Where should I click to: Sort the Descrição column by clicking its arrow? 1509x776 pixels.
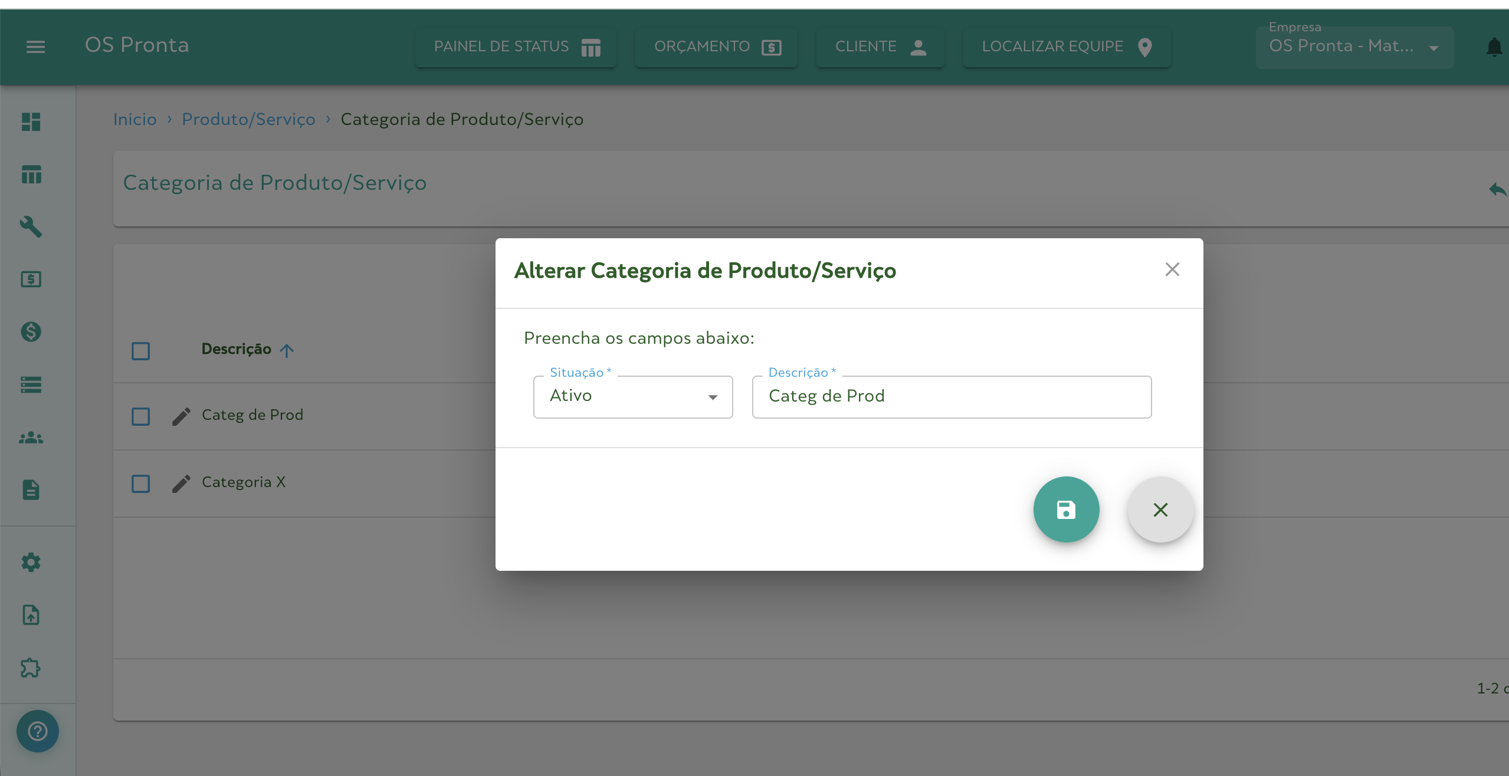287,350
